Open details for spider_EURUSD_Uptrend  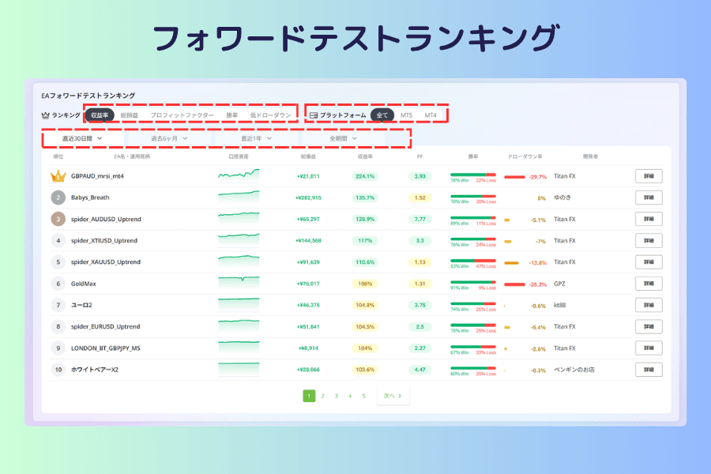pos(649,326)
